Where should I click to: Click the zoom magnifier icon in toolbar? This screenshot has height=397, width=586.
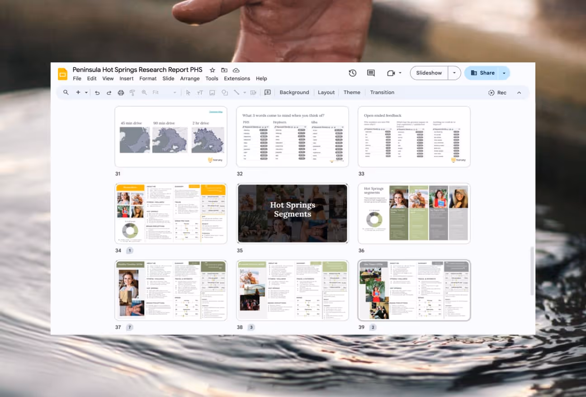tap(144, 92)
